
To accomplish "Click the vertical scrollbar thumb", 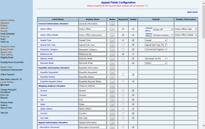I will tap(204, 22).
